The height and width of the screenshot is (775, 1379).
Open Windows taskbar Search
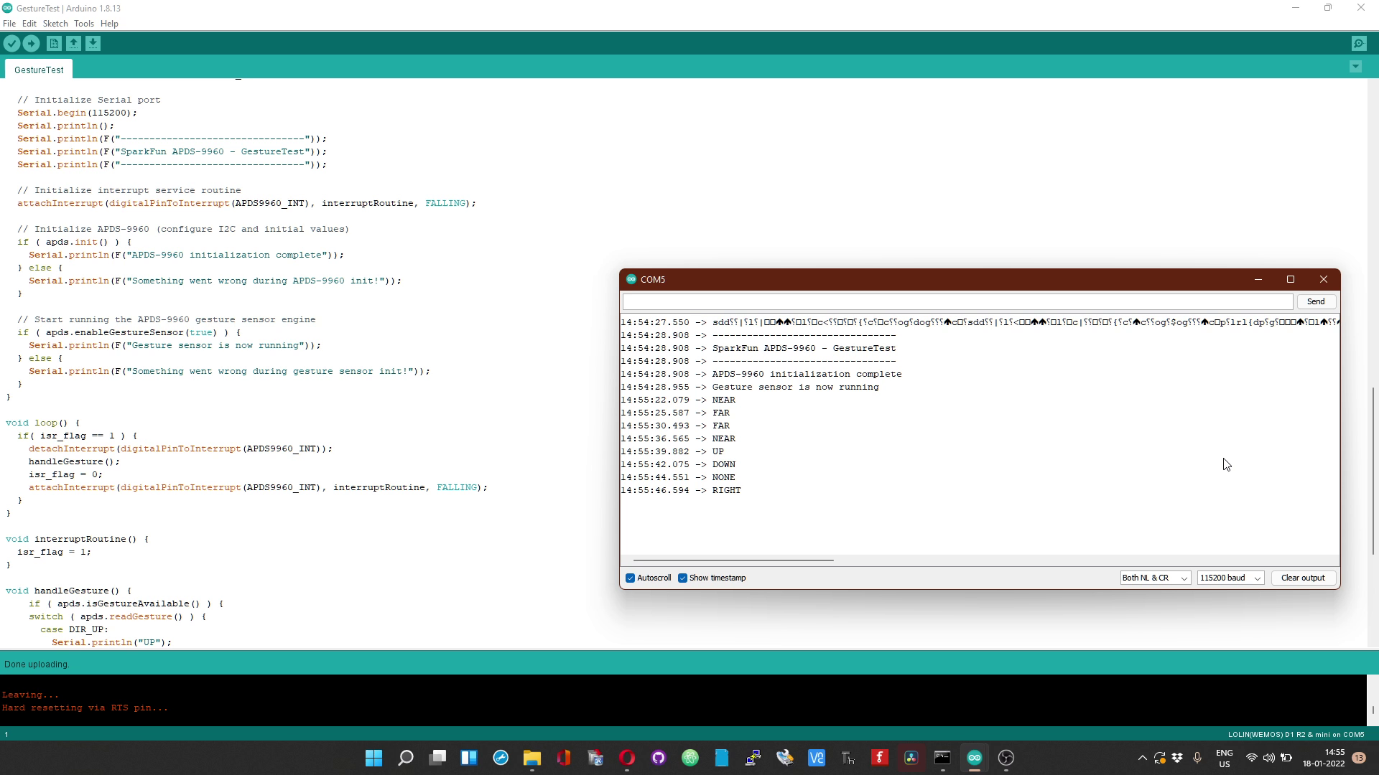406,758
